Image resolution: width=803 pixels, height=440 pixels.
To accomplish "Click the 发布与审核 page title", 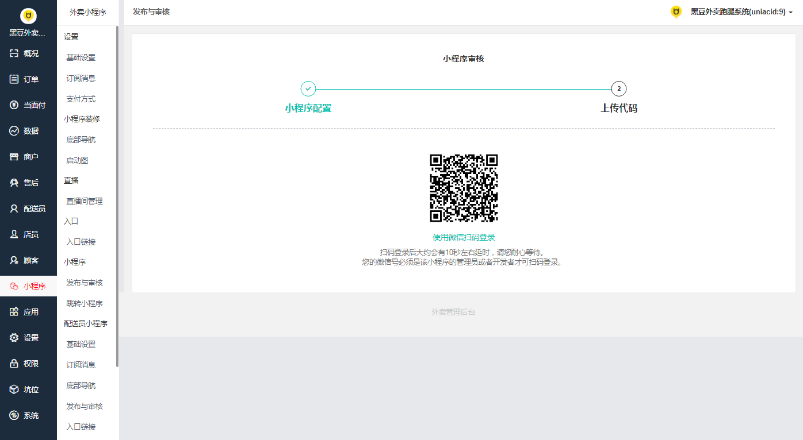I will click(x=151, y=11).
